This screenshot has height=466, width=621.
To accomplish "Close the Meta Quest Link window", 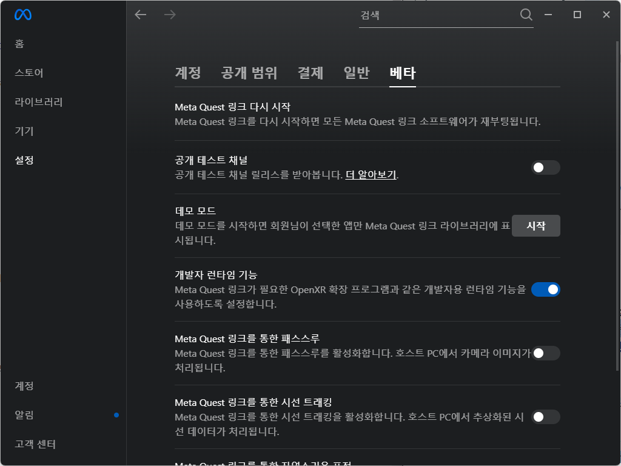I will pos(606,15).
